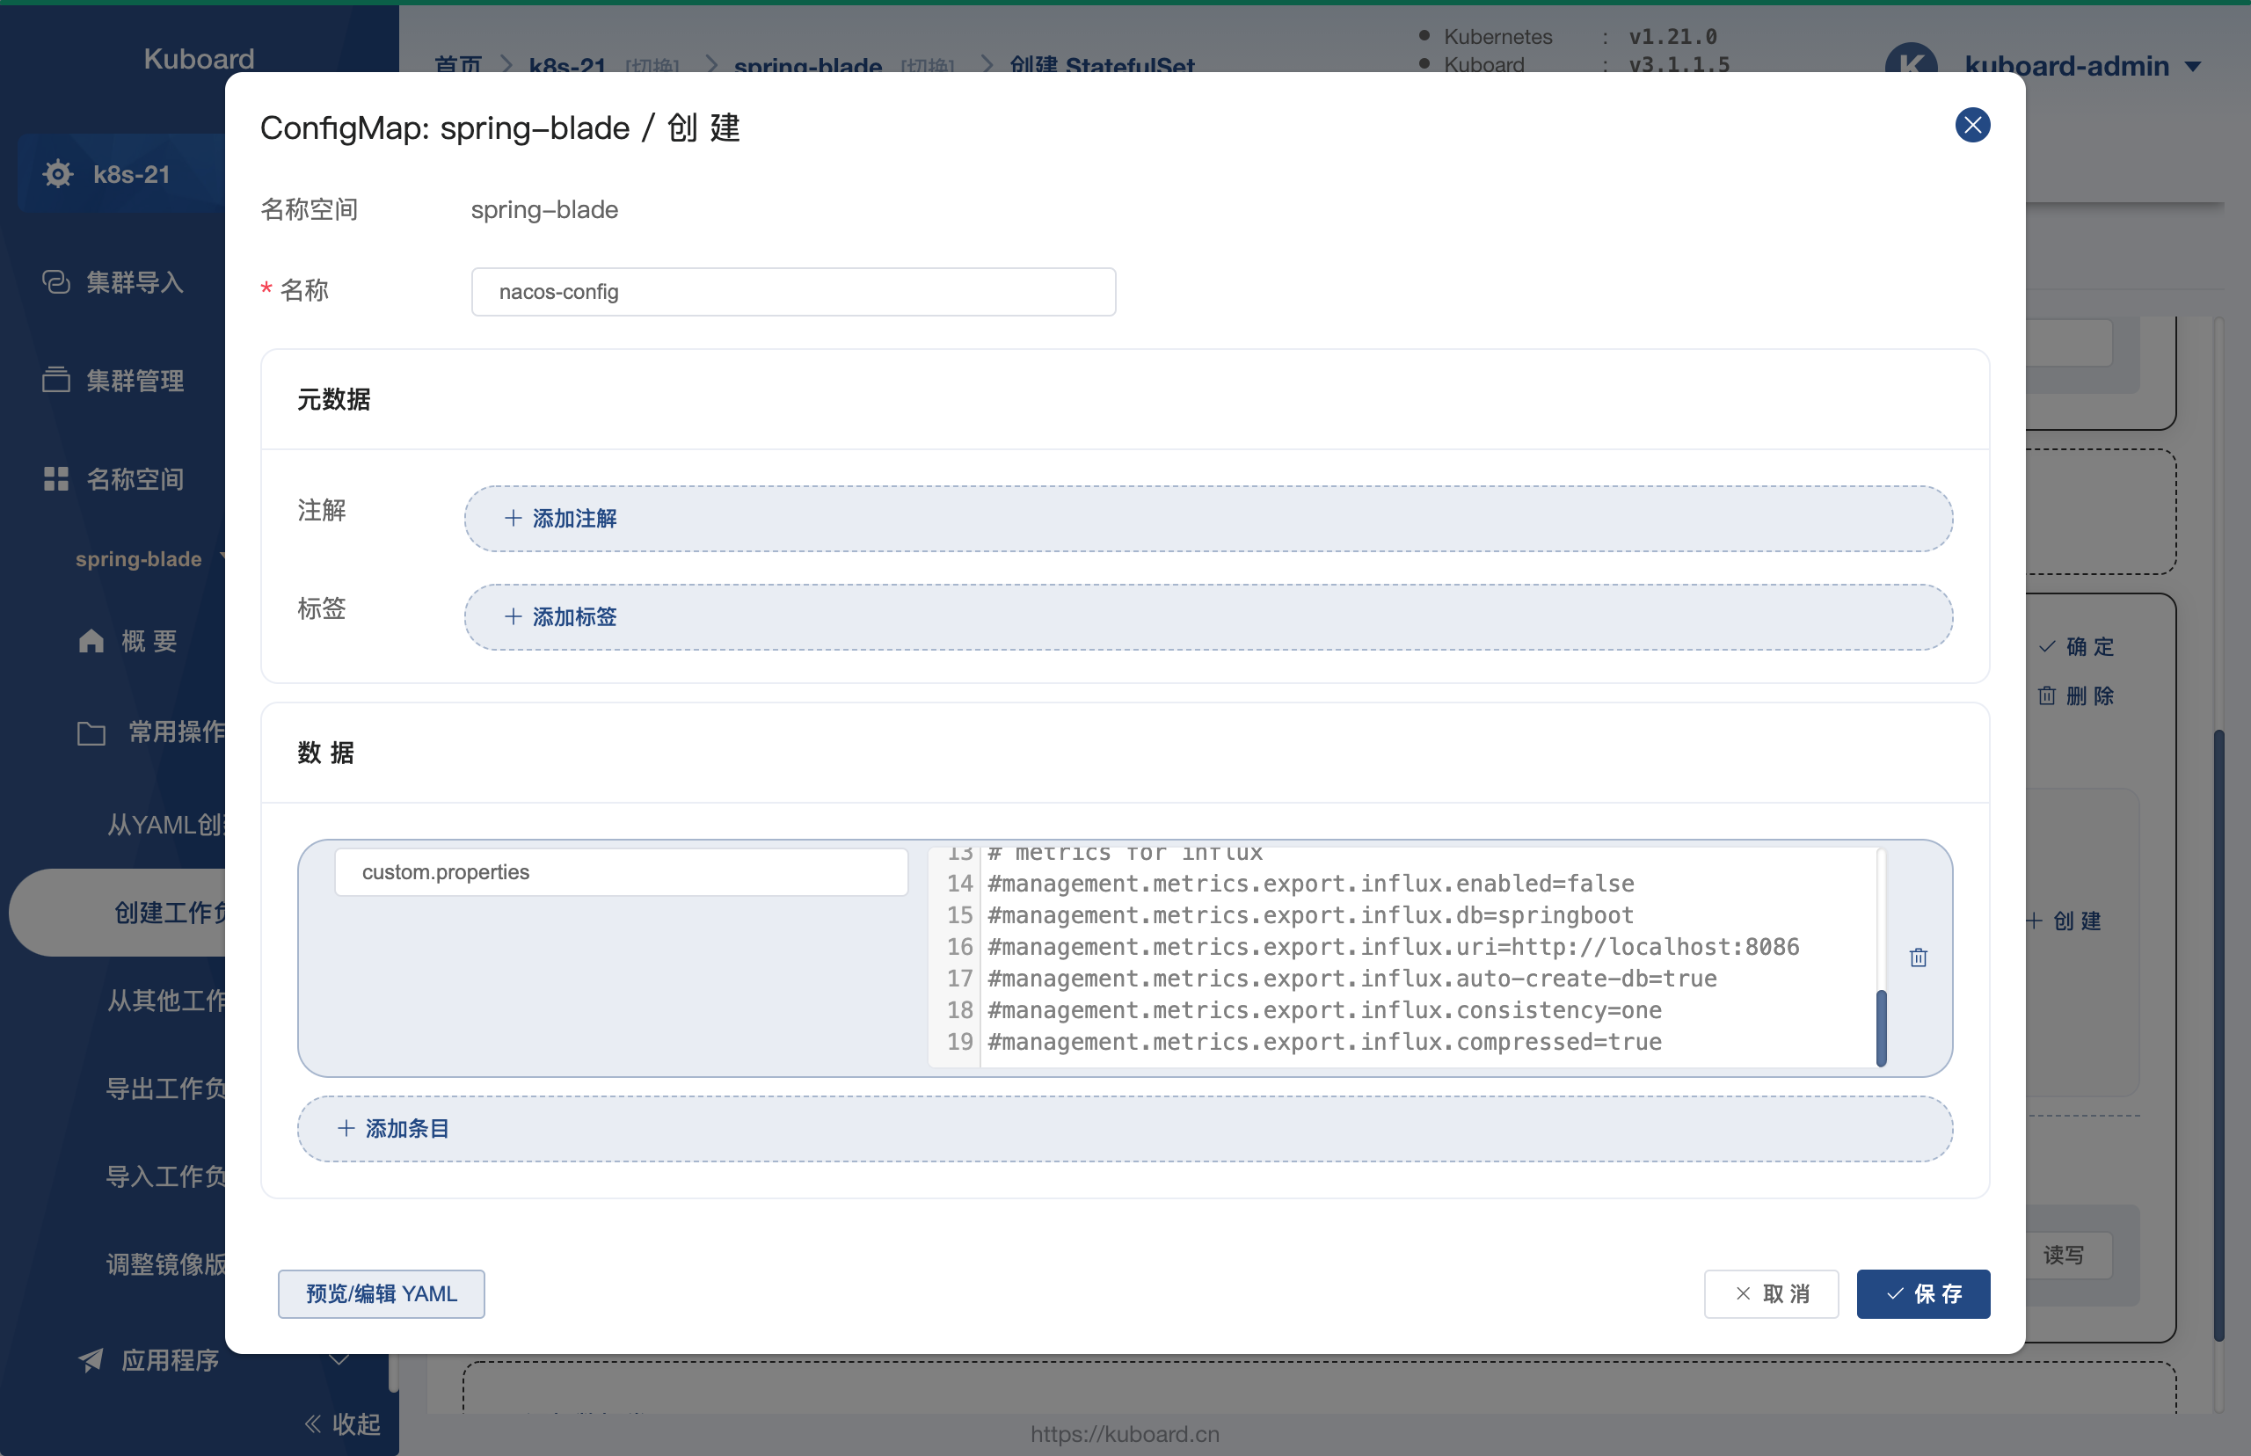Open the kuboard-admin user dropdown
Image resolution: width=2251 pixels, height=1456 pixels.
(2083, 65)
